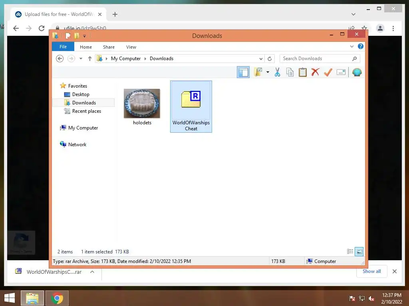Open dropdown arrow beside folder options icon

(268, 72)
